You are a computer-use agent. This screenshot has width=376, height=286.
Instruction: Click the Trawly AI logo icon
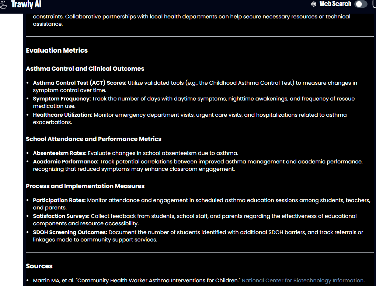pos(3,4)
